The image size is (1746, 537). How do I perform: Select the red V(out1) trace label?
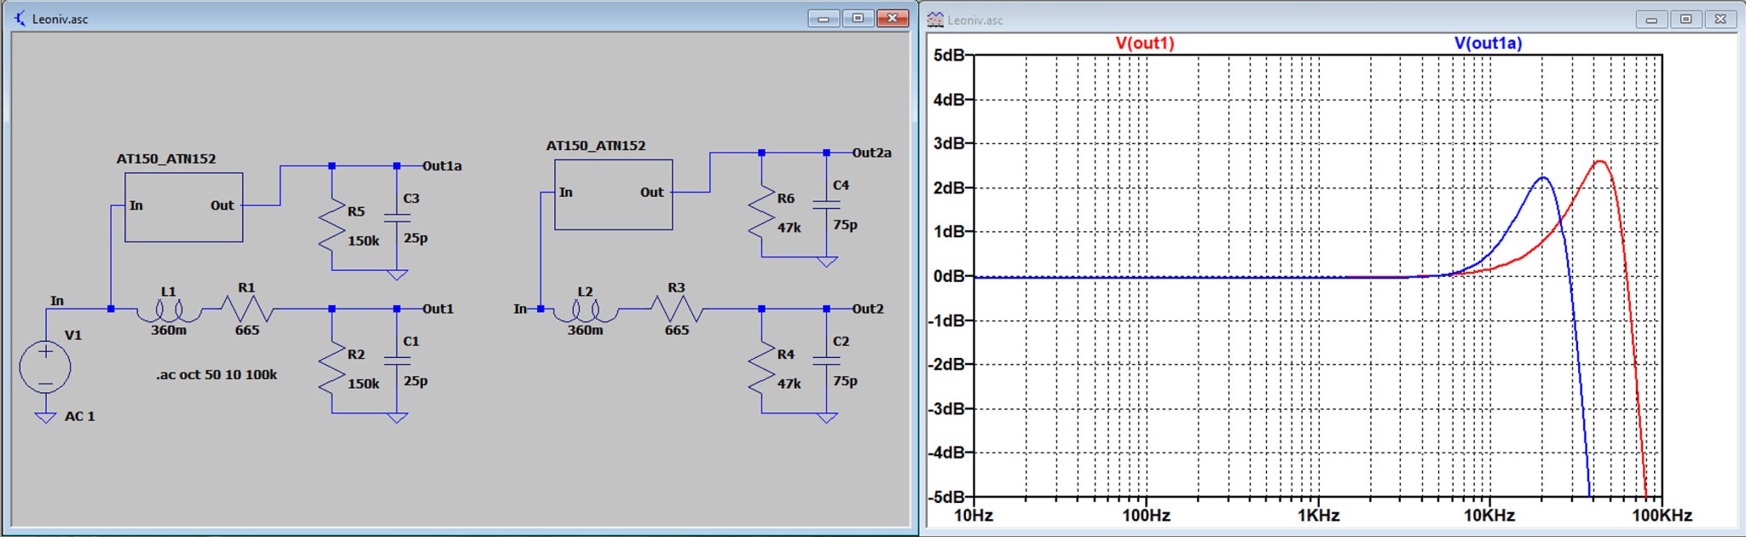pyautogui.click(x=1144, y=43)
